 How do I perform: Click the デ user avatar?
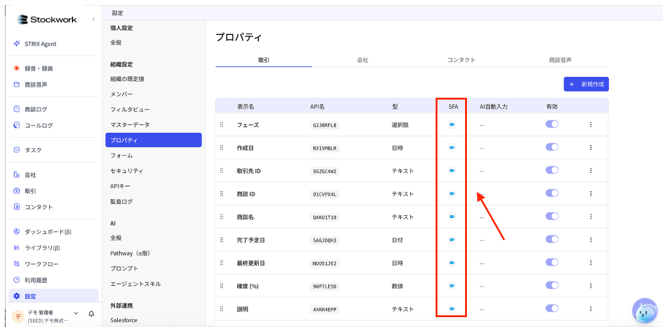[x=18, y=317]
